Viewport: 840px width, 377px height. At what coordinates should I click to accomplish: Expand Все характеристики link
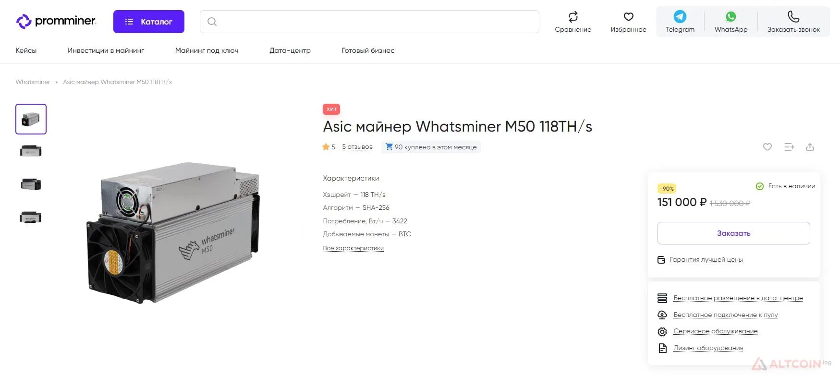pos(353,248)
